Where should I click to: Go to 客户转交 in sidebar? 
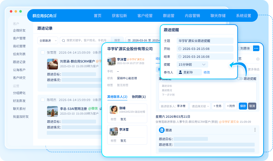pyautogui.click(x=19, y=78)
